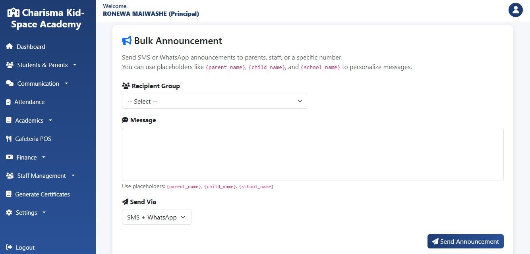The image size is (530, 254).
Task: Expand the Communication submenu
Action: tap(38, 84)
